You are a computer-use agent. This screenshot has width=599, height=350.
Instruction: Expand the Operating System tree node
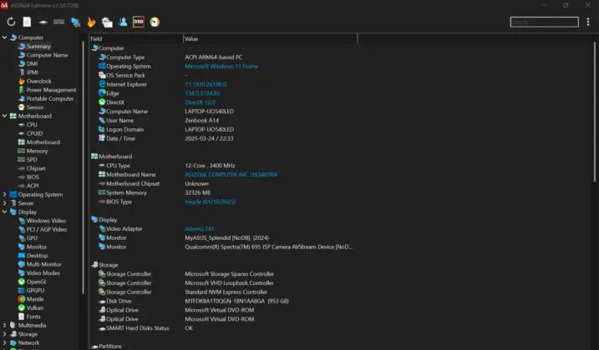click(x=4, y=194)
